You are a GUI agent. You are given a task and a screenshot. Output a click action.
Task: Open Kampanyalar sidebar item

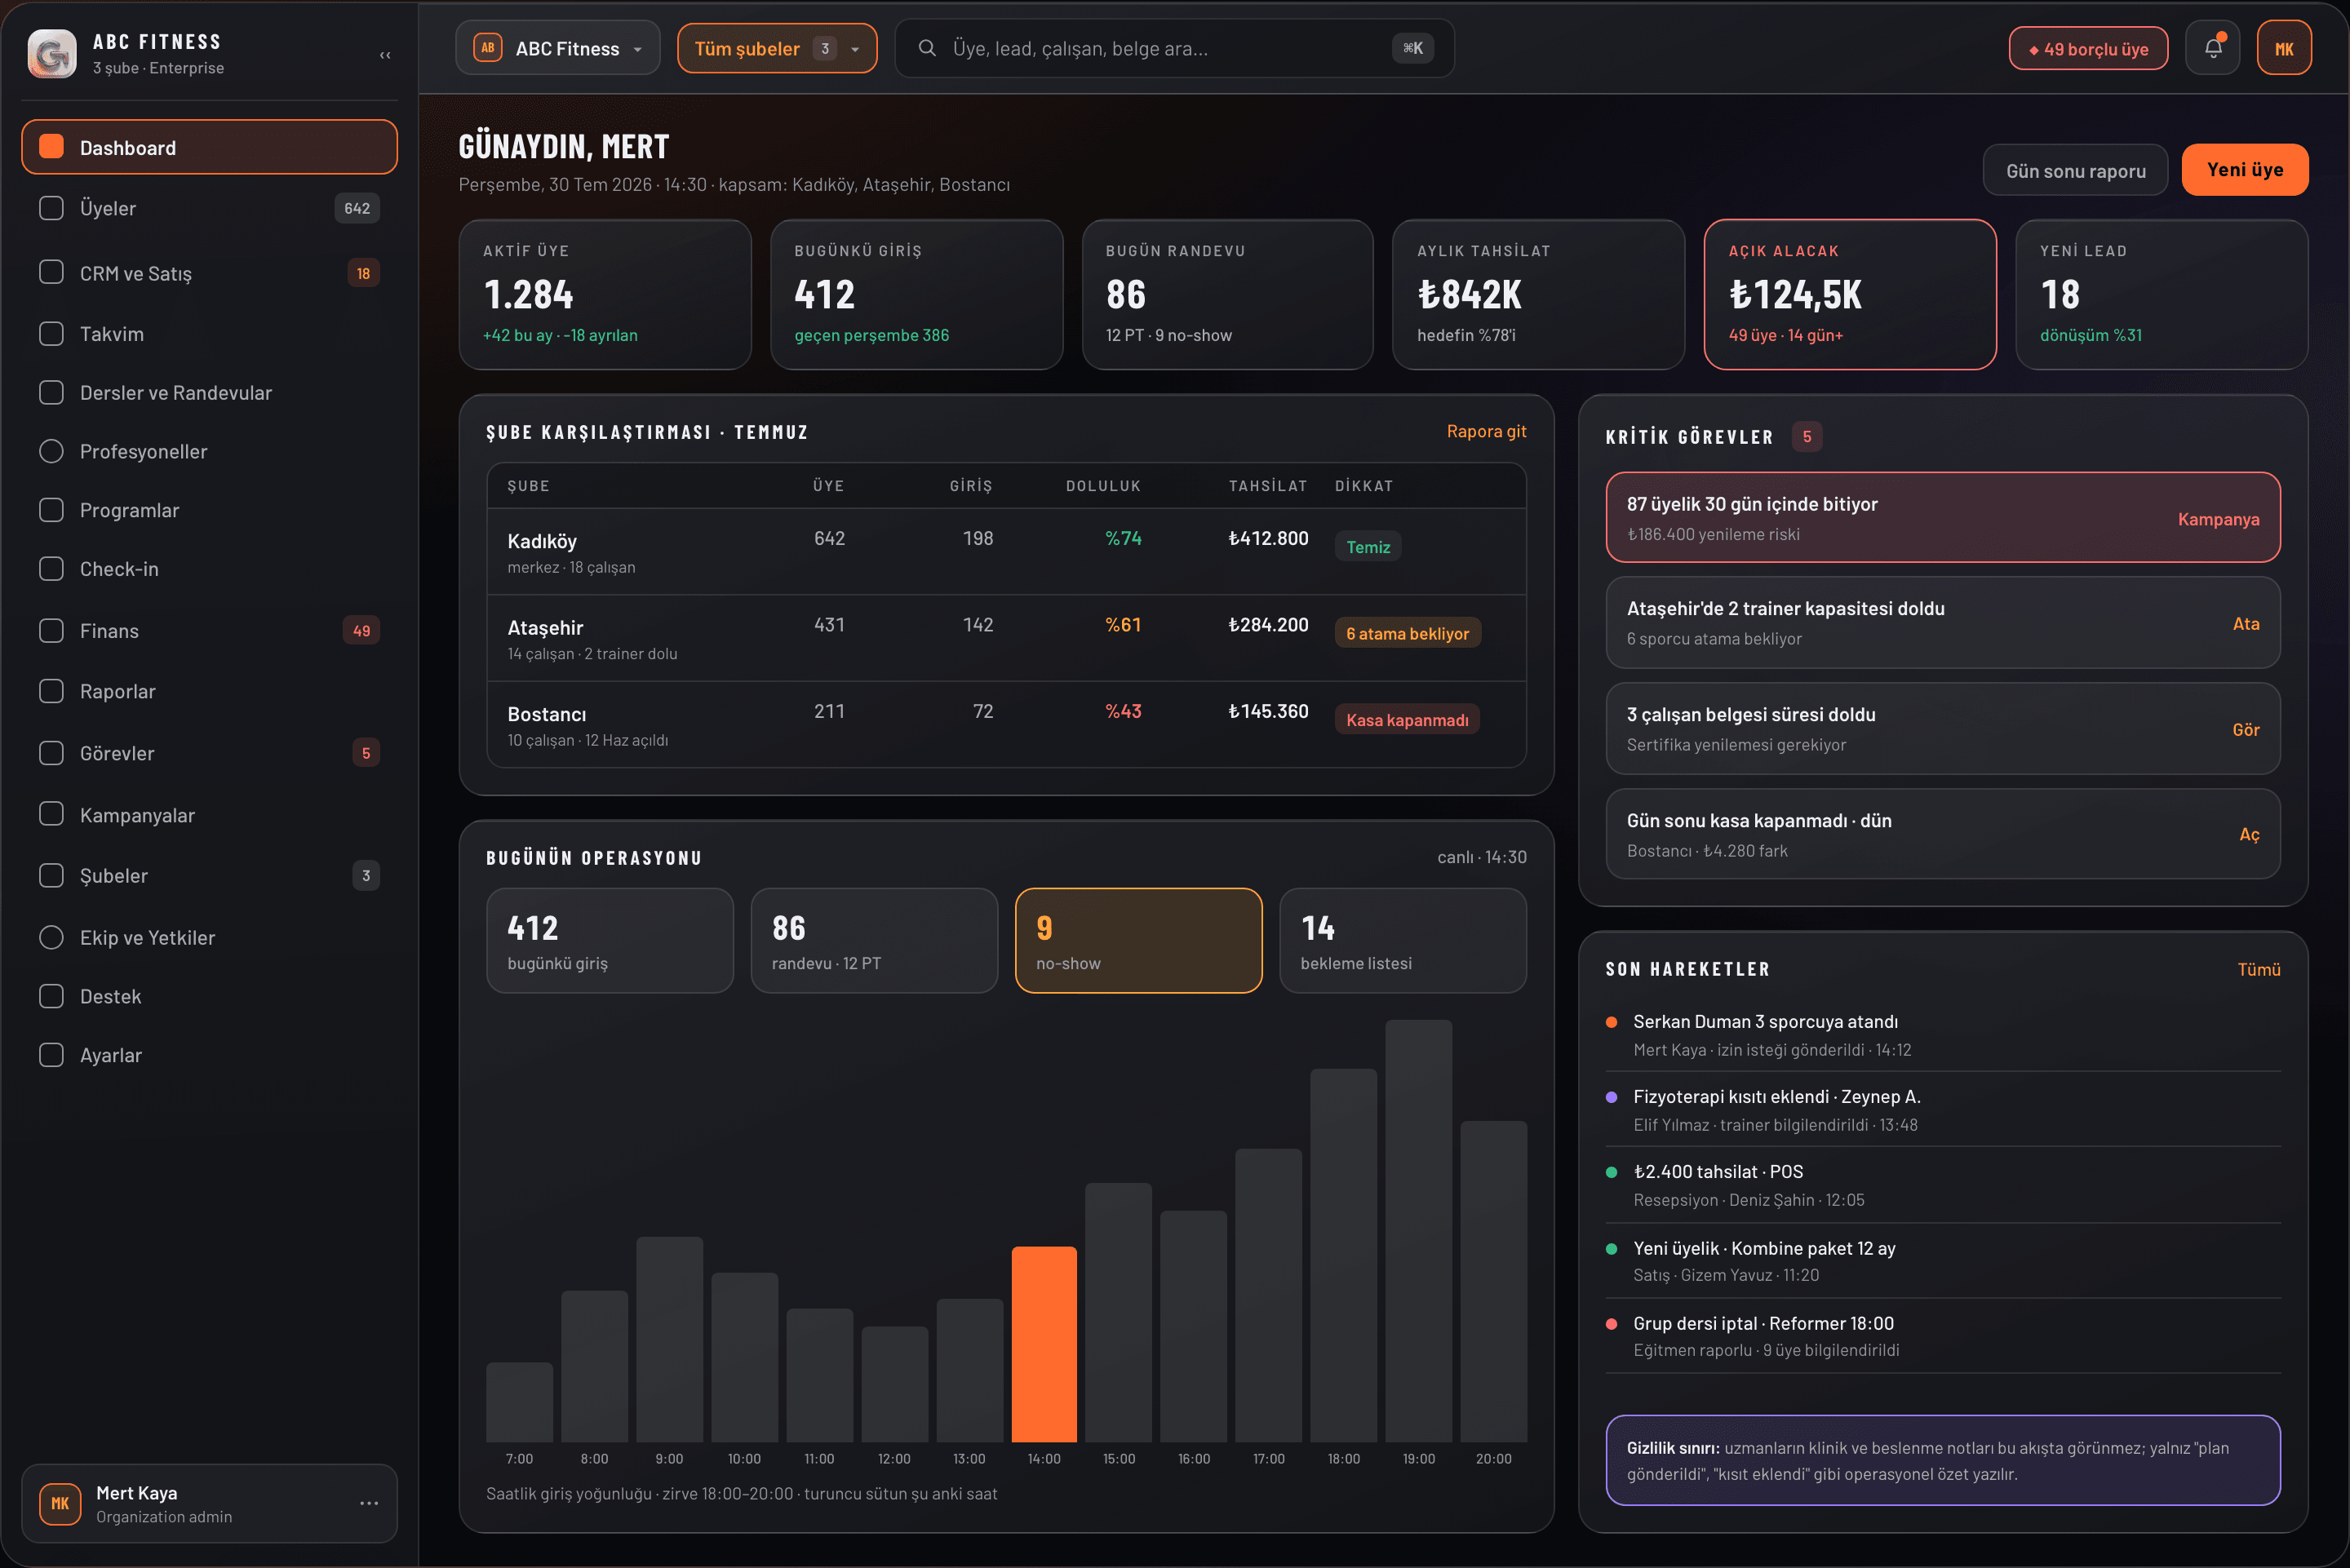(209, 815)
